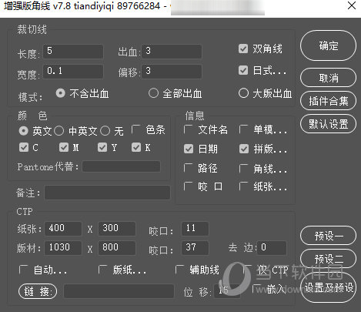
Task: Toggle the 双角线 checkbox
Action: click(x=243, y=49)
